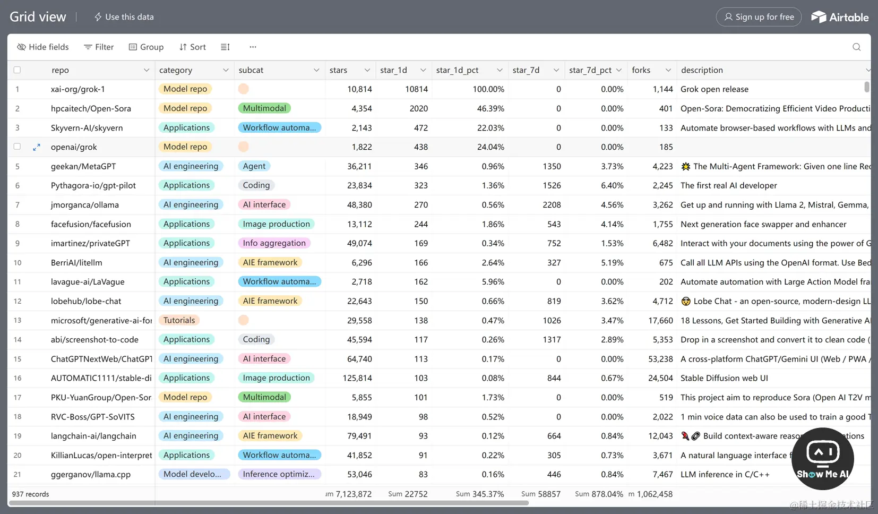The height and width of the screenshot is (514, 878).
Task: Click the Multimodal tag for hpcaitech/Open-Sora
Action: [x=264, y=108]
